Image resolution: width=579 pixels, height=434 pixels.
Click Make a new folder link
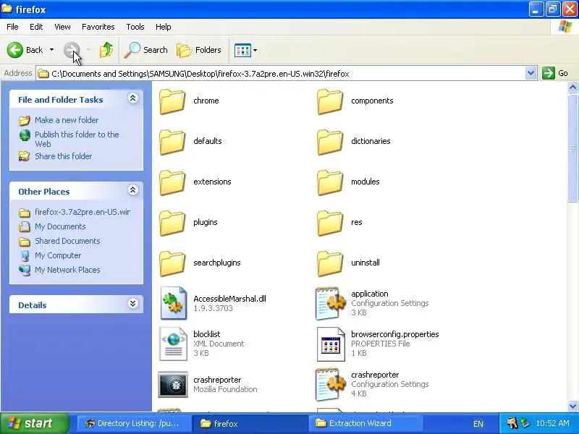click(x=67, y=120)
